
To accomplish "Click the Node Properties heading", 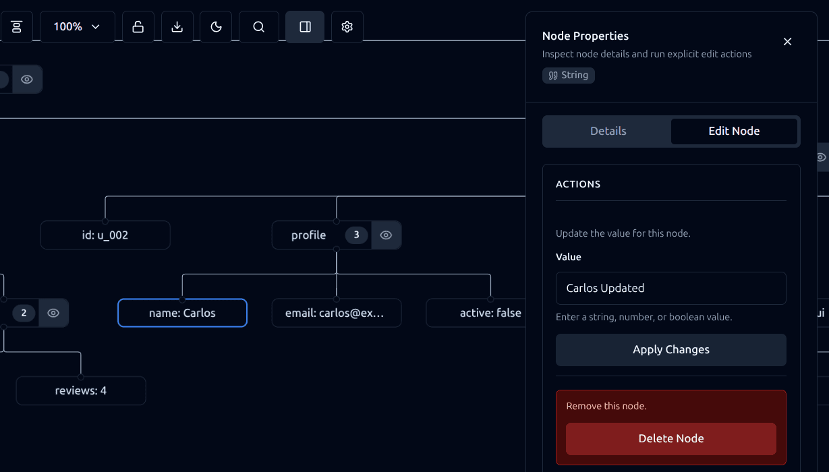I will [x=585, y=36].
